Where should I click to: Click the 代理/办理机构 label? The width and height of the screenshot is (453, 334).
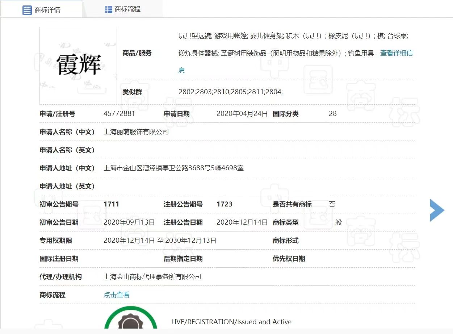[x=60, y=277]
